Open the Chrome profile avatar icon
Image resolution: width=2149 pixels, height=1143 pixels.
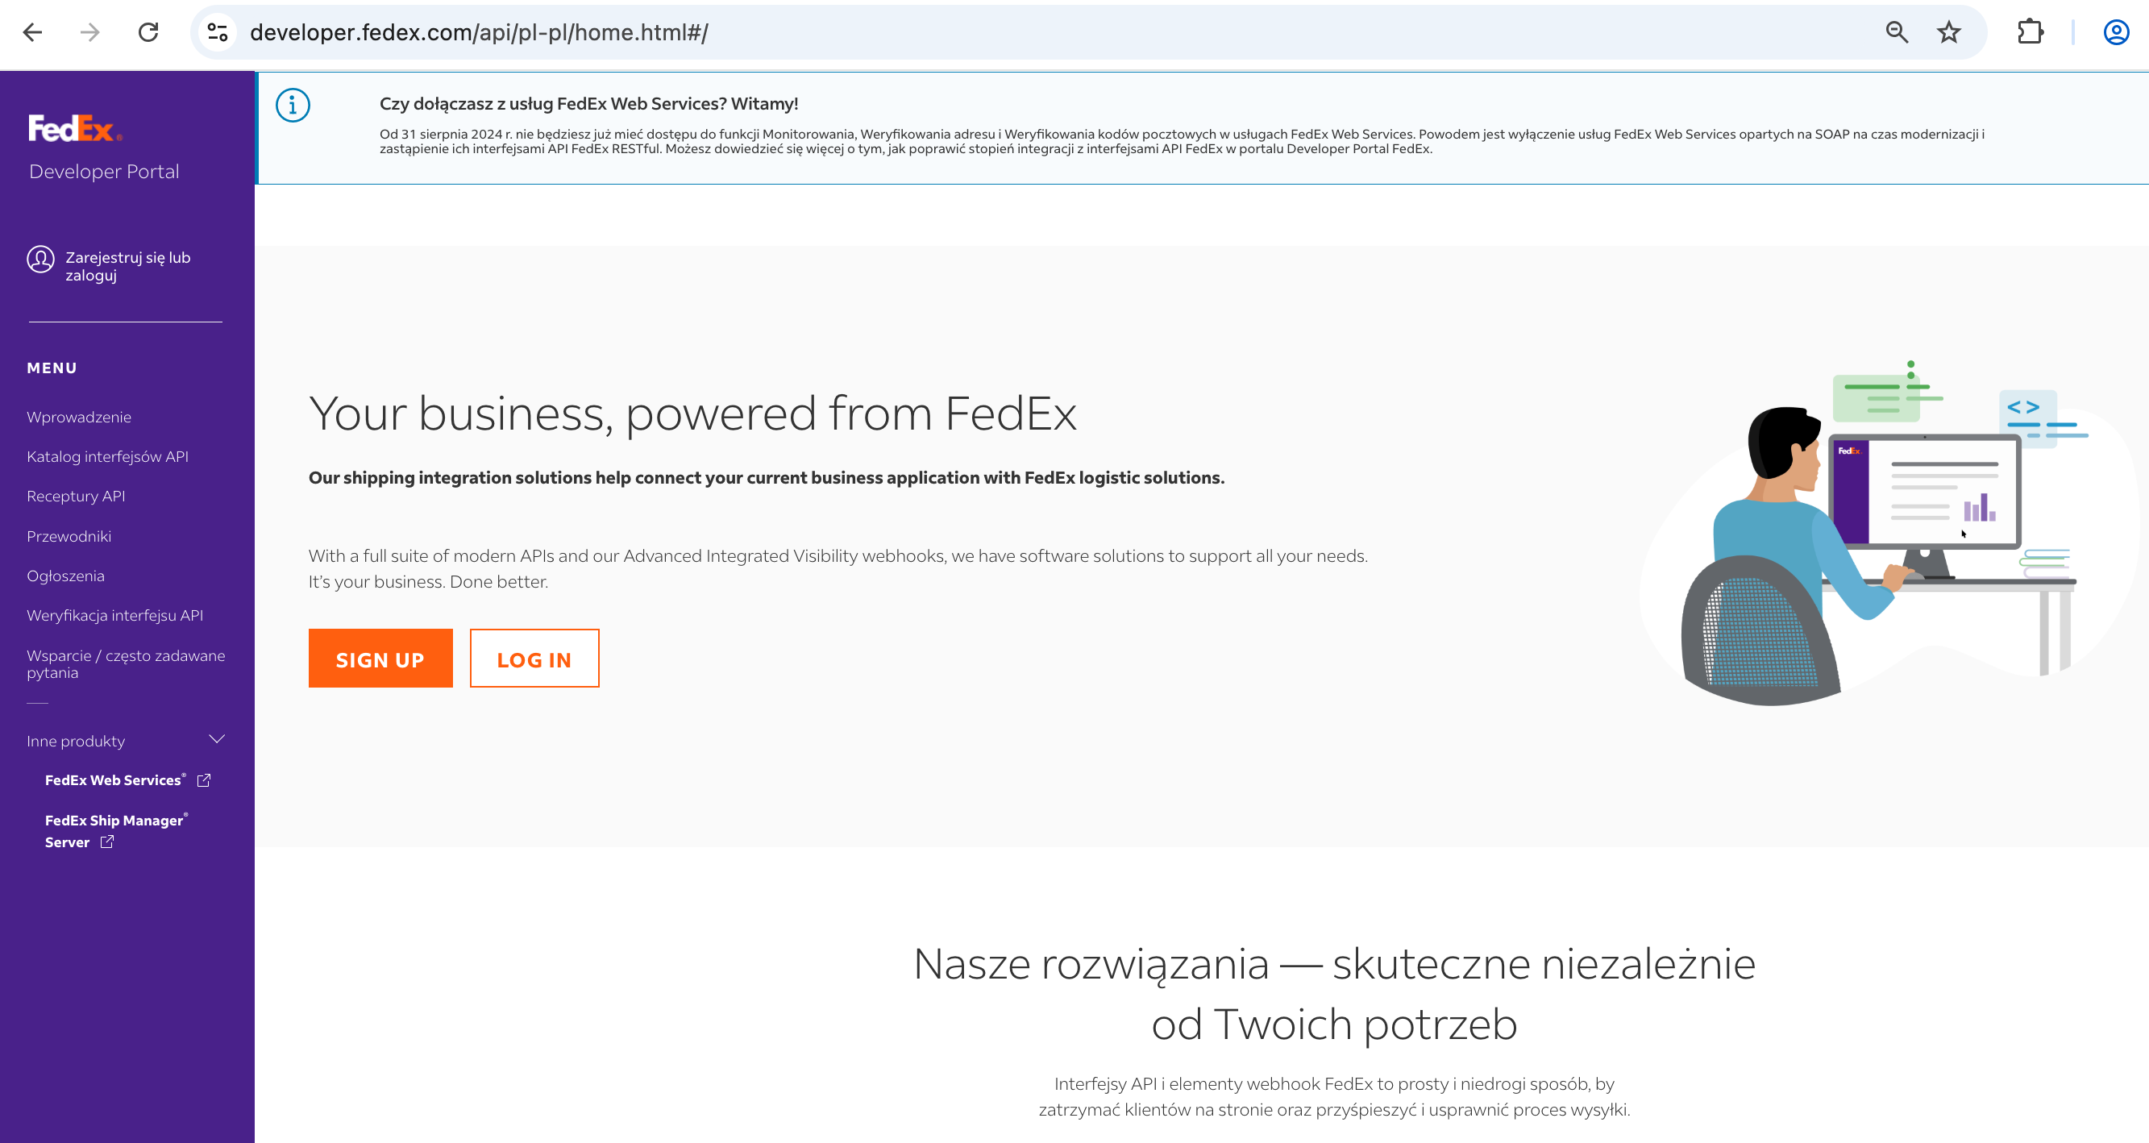[x=2116, y=32]
